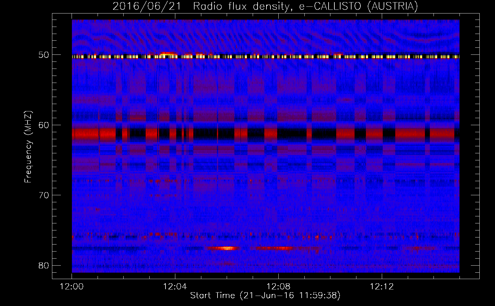Click the 'Start Time (21-Jun-16 11:59:38)' label

tap(265, 296)
